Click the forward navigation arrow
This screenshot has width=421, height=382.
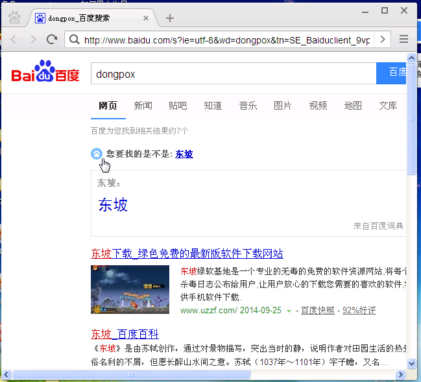(33, 40)
